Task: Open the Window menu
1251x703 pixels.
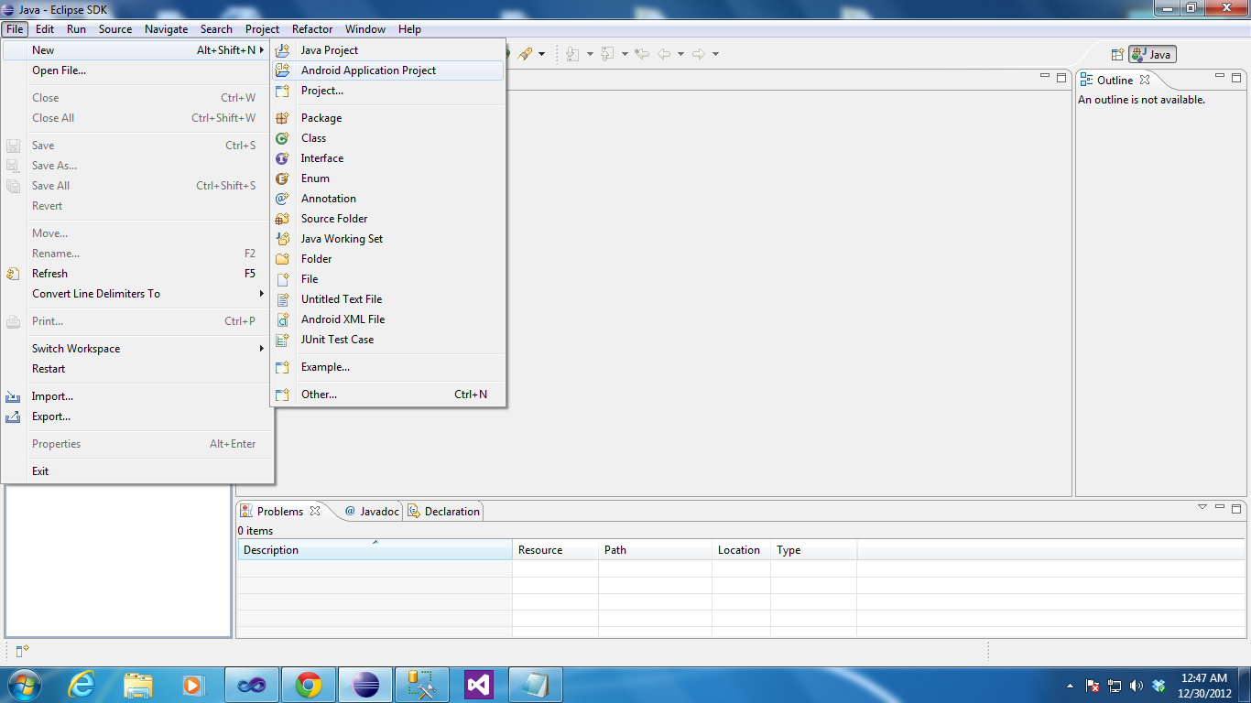Action: coord(365,29)
